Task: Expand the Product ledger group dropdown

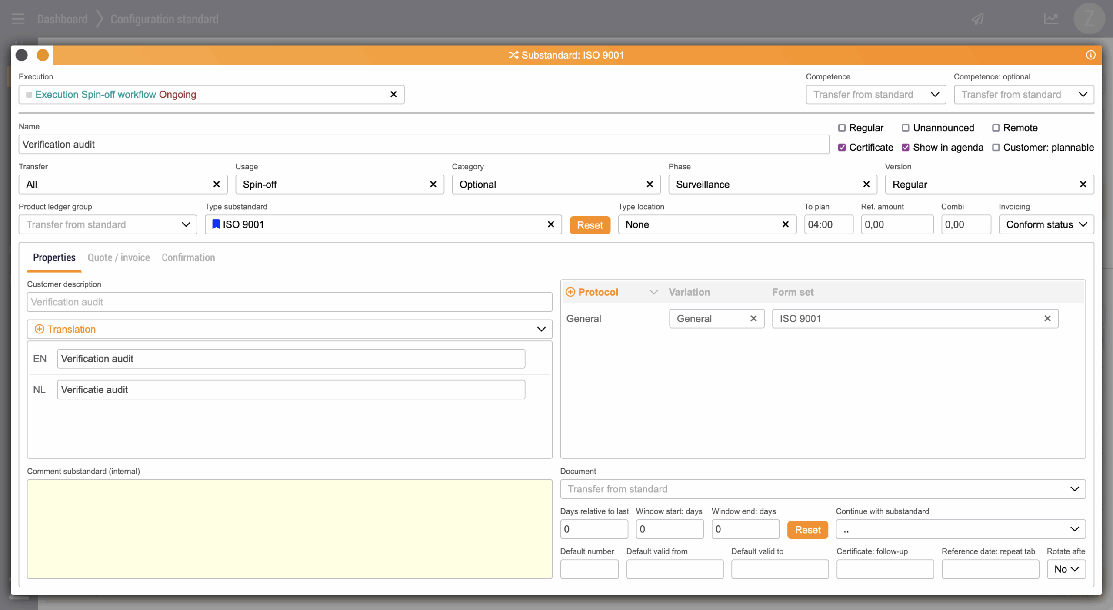Action: [107, 224]
